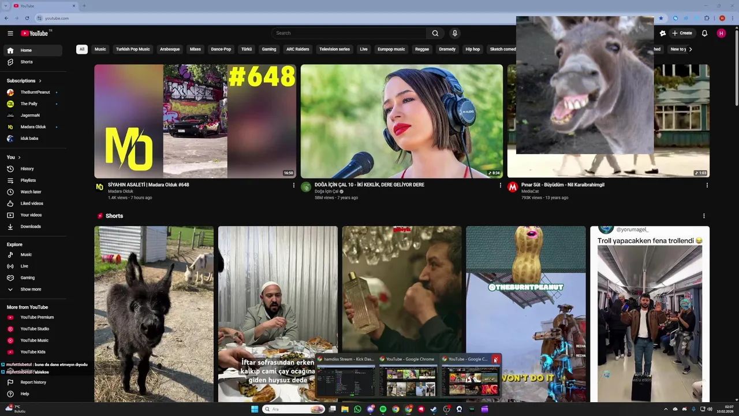Open Liked videos in the sidebar
Viewport: 739px width, 416px height.
33,203
